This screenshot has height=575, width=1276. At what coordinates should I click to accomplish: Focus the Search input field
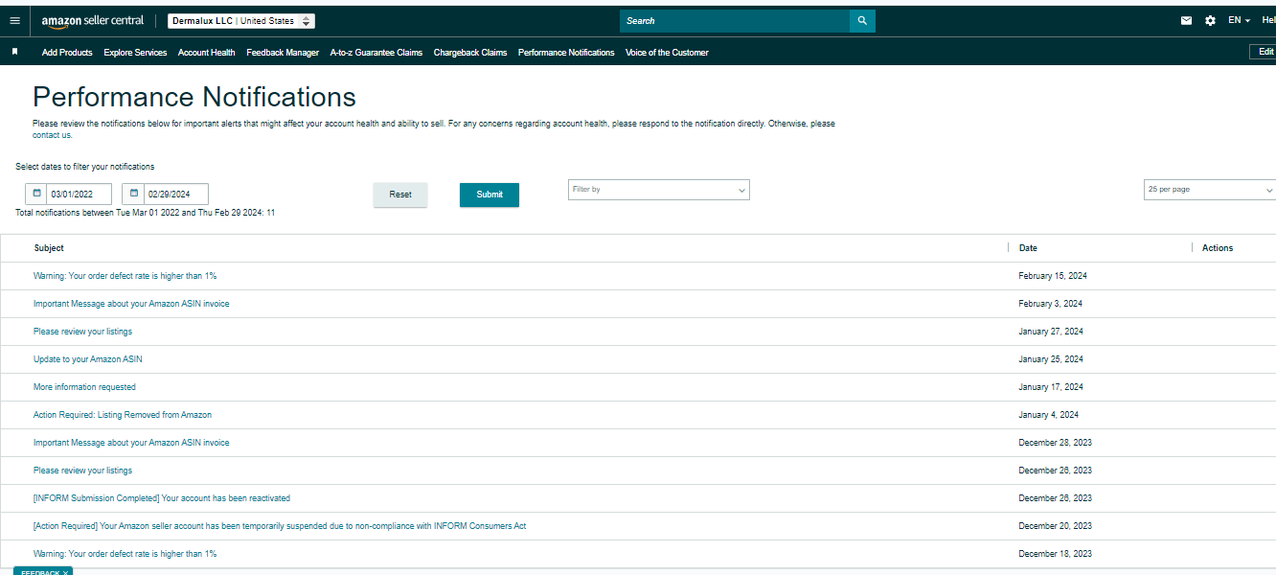tap(735, 20)
